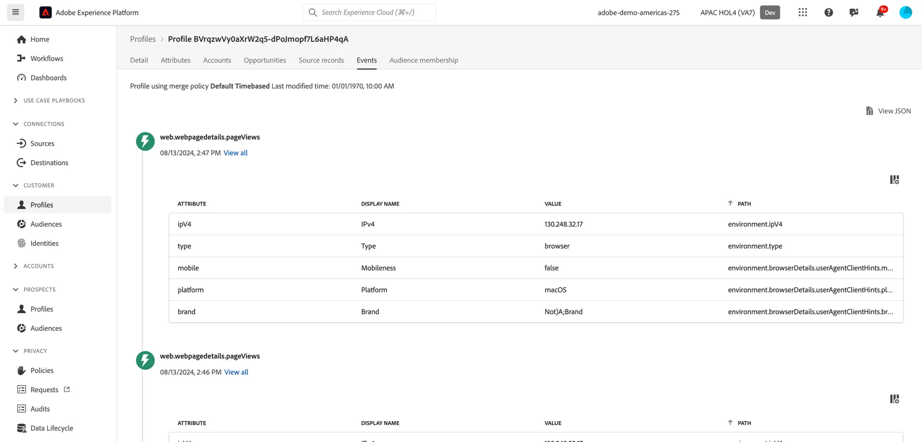
Task: Open the adobe-demo-americas-275 organization switcher
Action: coord(638,12)
